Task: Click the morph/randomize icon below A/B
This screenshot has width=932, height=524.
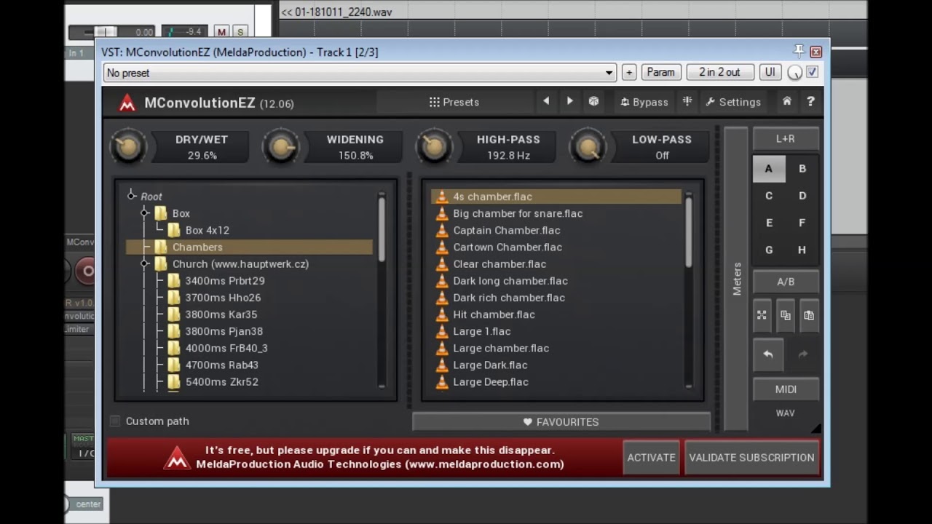Action: tap(762, 315)
